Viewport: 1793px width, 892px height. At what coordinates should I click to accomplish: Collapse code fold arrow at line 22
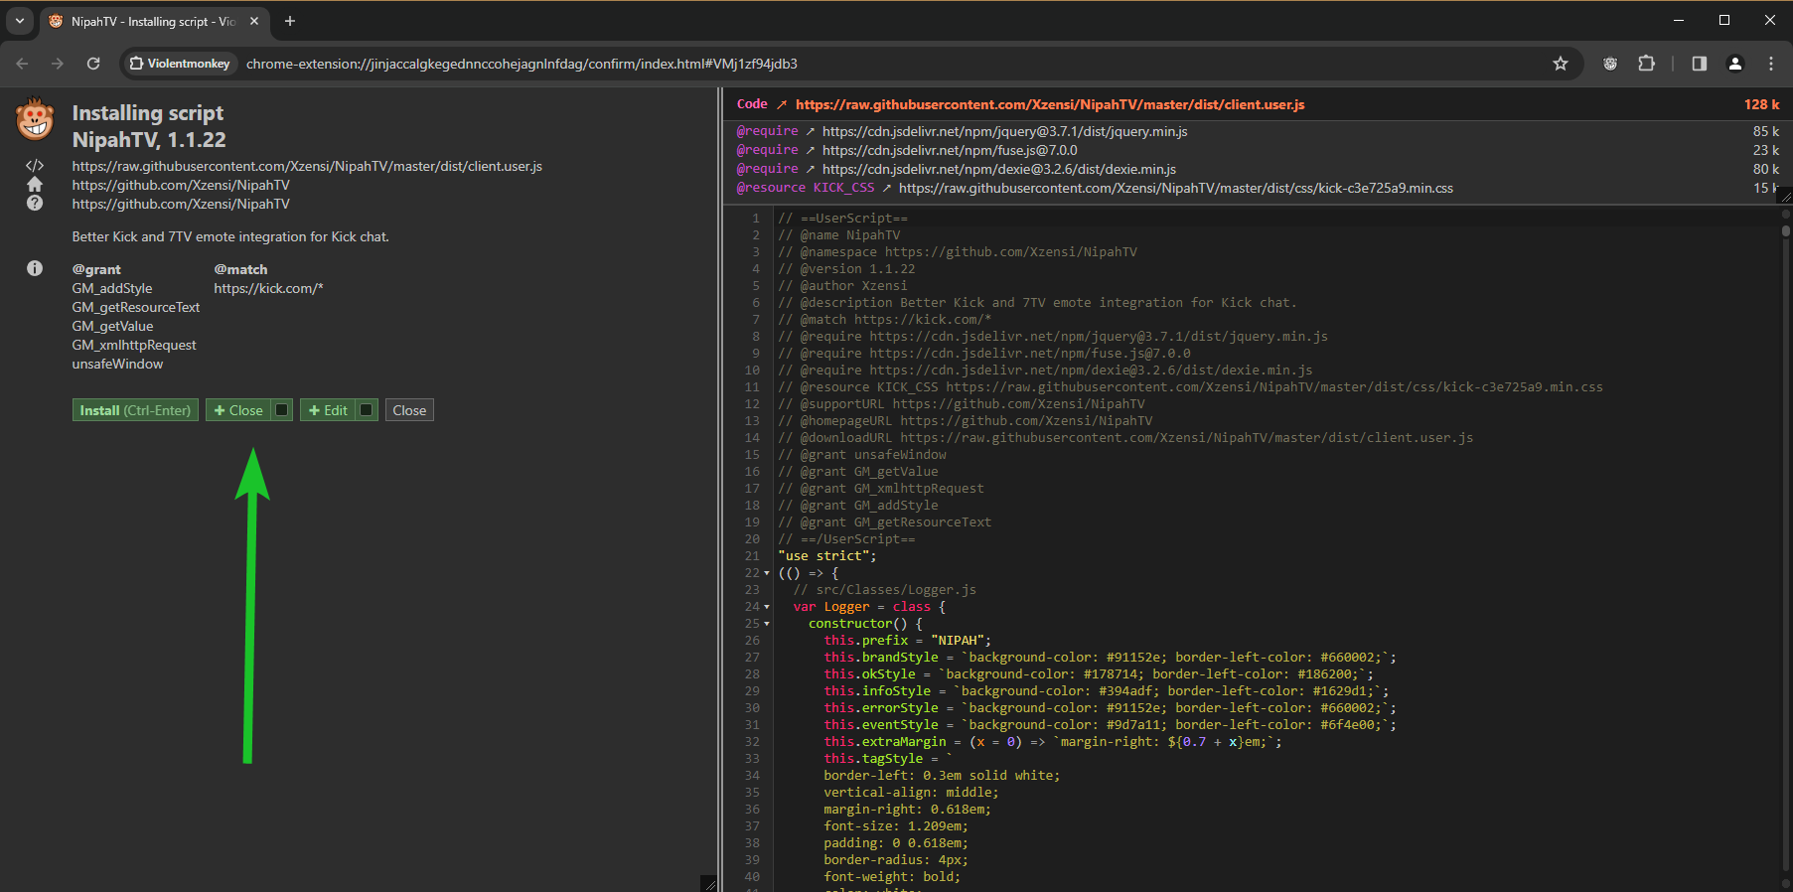point(767,573)
